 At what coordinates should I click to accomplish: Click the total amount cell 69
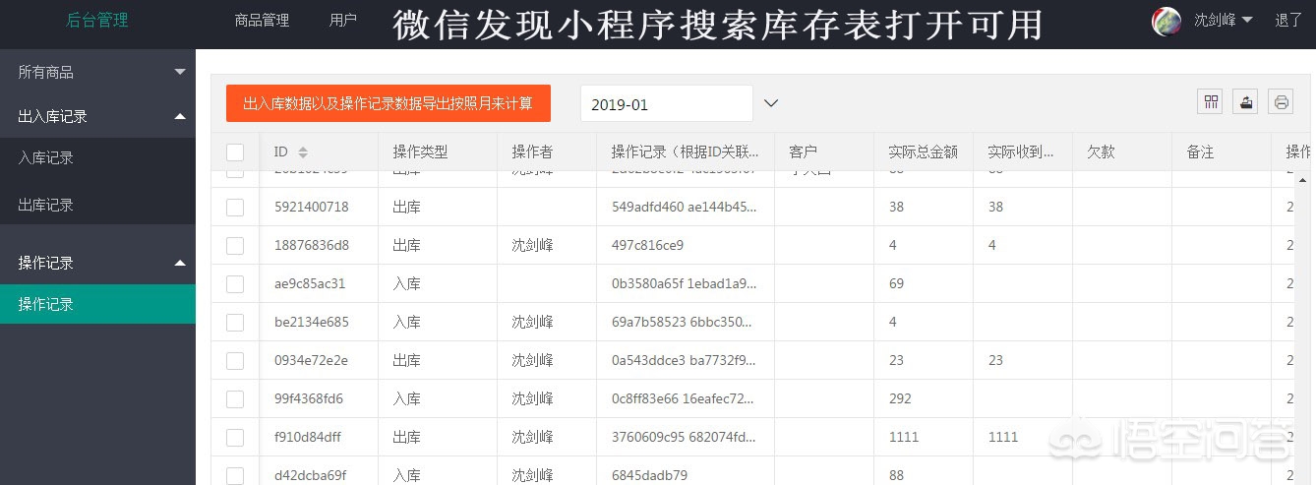896,283
